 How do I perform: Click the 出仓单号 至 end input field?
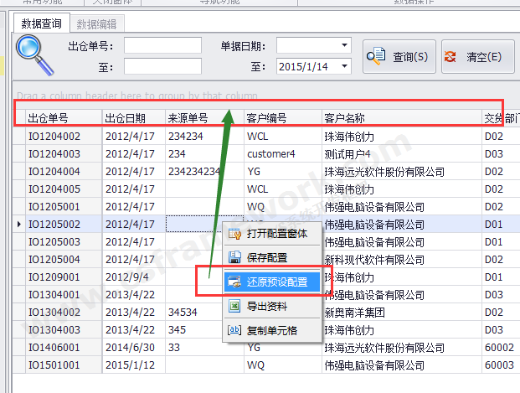(162, 66)
